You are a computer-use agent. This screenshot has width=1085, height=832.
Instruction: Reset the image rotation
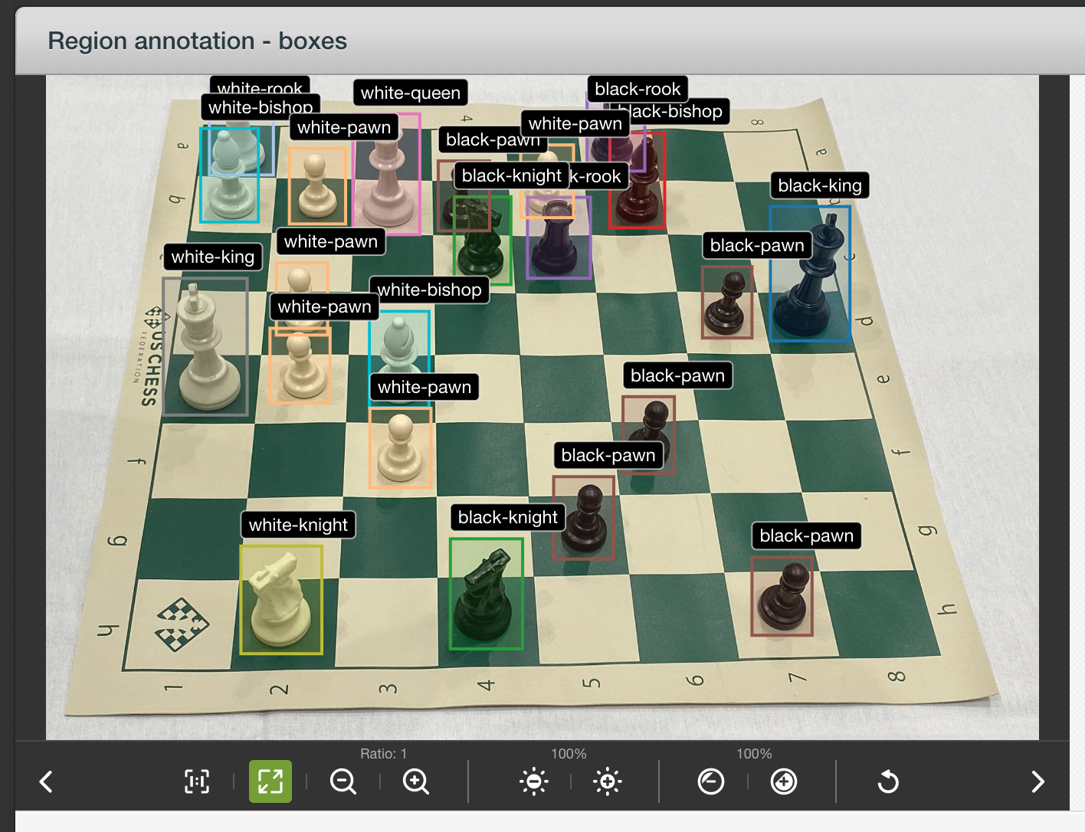[888, 781]
